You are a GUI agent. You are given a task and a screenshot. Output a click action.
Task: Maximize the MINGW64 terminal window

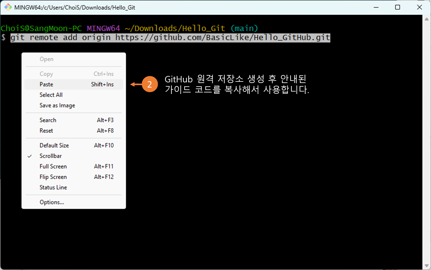(397, 7)
